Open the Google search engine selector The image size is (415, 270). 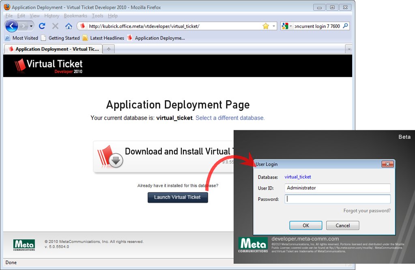coord(287,26)
